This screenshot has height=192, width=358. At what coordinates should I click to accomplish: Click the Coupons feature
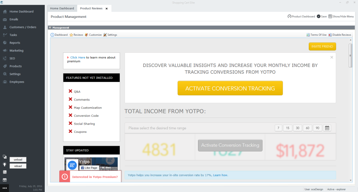pos(78,132)
